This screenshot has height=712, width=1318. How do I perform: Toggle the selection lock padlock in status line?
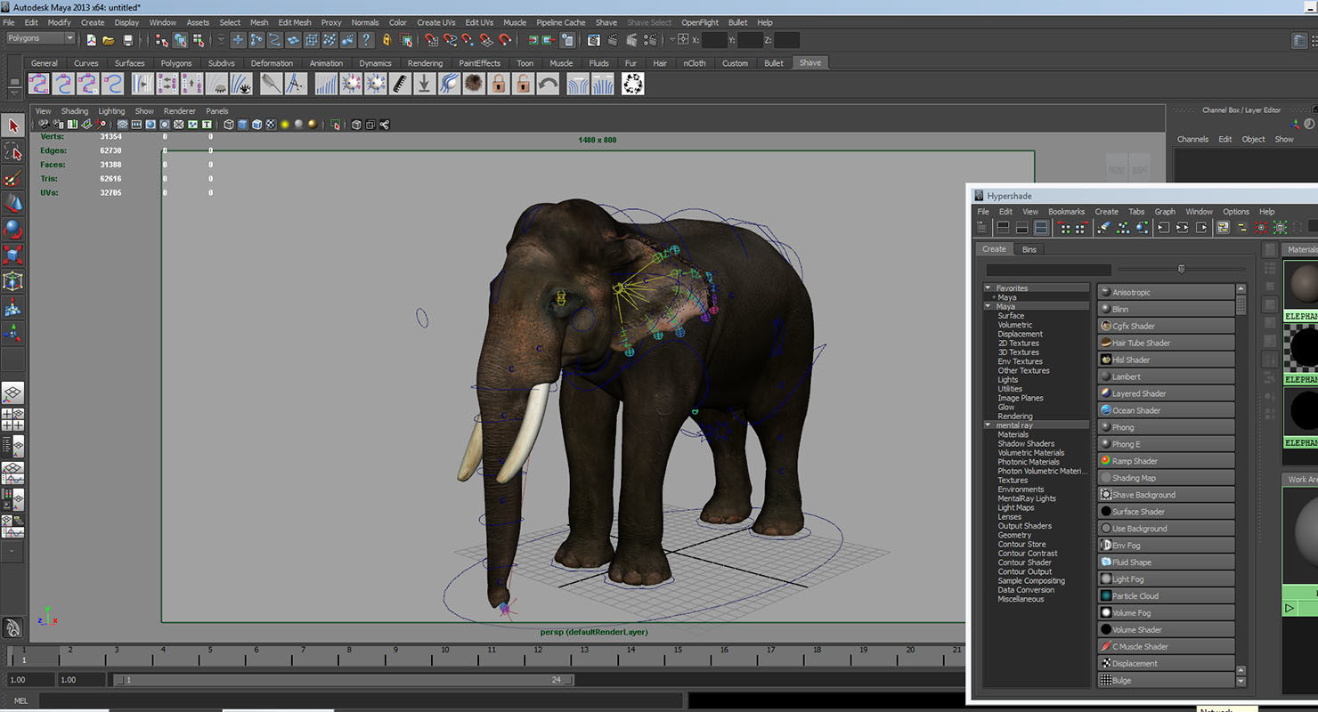386,40
